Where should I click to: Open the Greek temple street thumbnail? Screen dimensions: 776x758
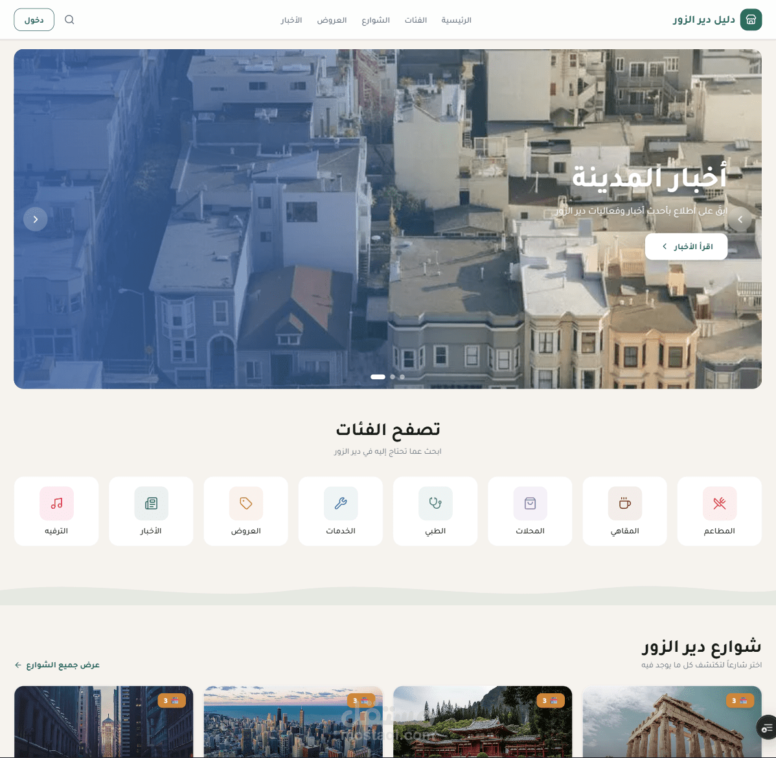click(672, 722)
